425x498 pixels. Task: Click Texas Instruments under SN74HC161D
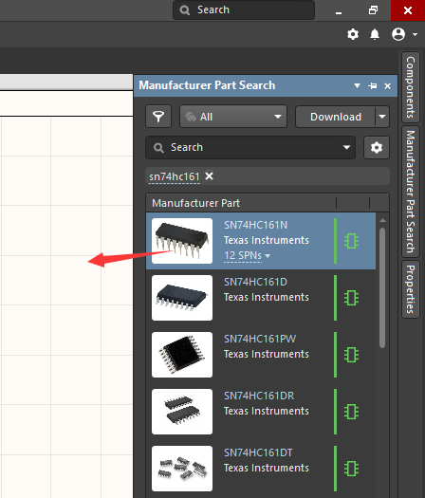pyautogui.click(x=267, y=297)
